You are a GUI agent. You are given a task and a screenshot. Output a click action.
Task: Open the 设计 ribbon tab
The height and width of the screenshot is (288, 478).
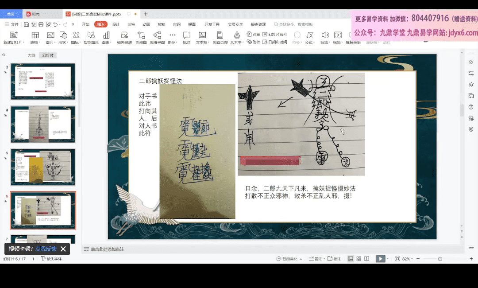tap(116, 24)
